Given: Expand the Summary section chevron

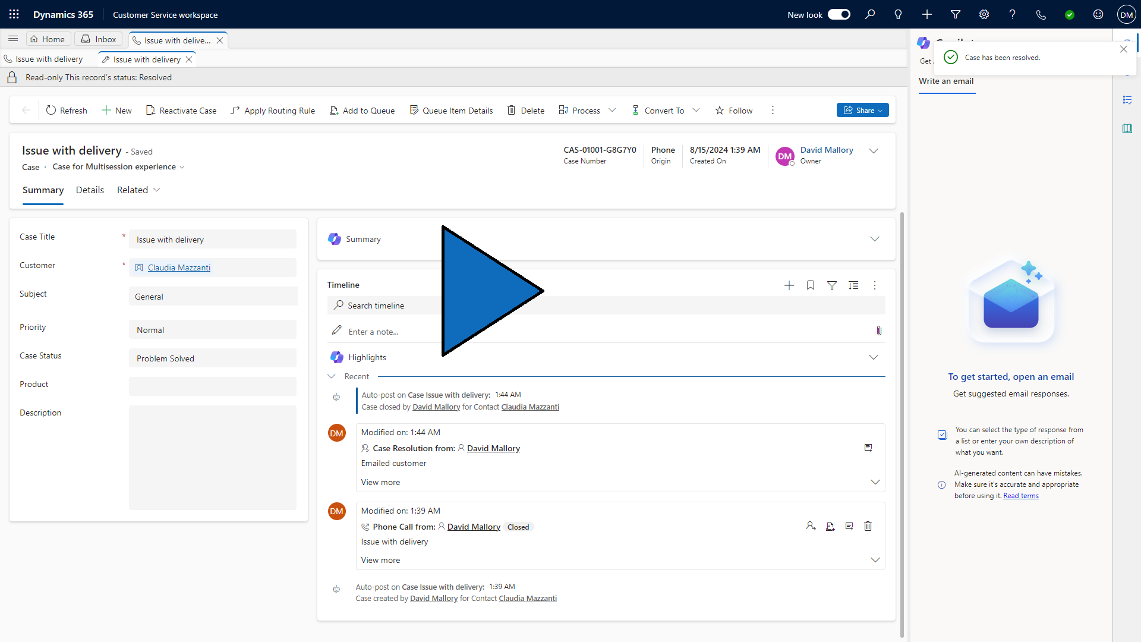Looking at the screenshot, I should [x=875, y=239].
